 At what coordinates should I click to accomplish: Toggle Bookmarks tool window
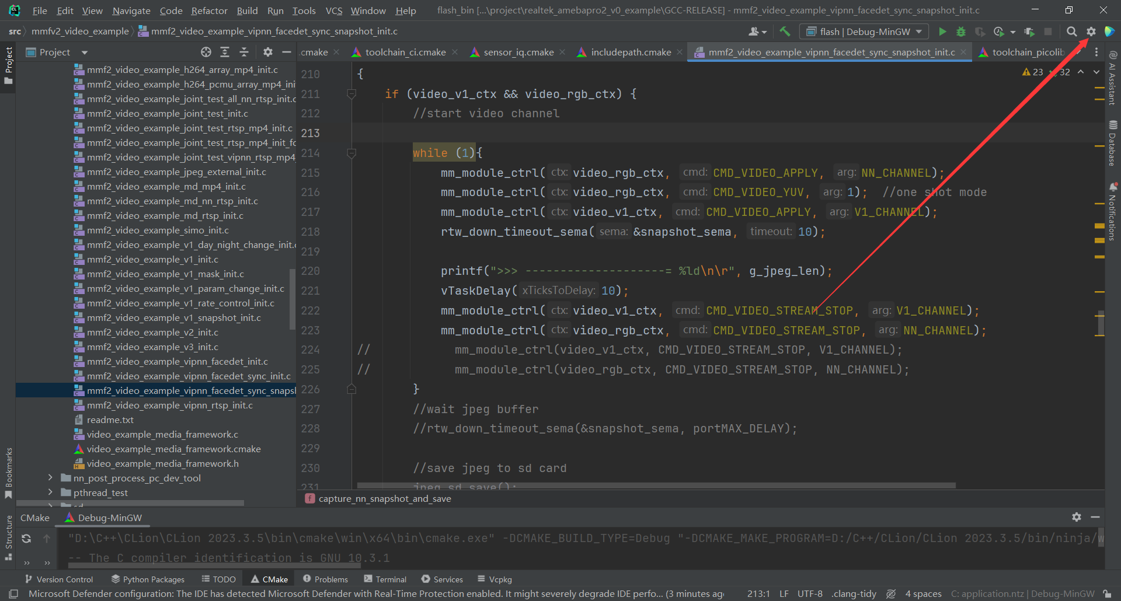(x=8, y=473)
